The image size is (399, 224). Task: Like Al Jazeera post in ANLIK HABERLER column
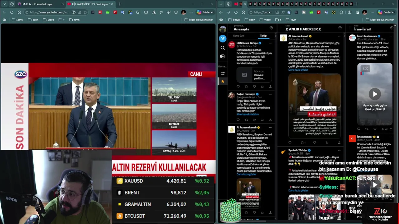pyautogui.click(x=315, y=142)
